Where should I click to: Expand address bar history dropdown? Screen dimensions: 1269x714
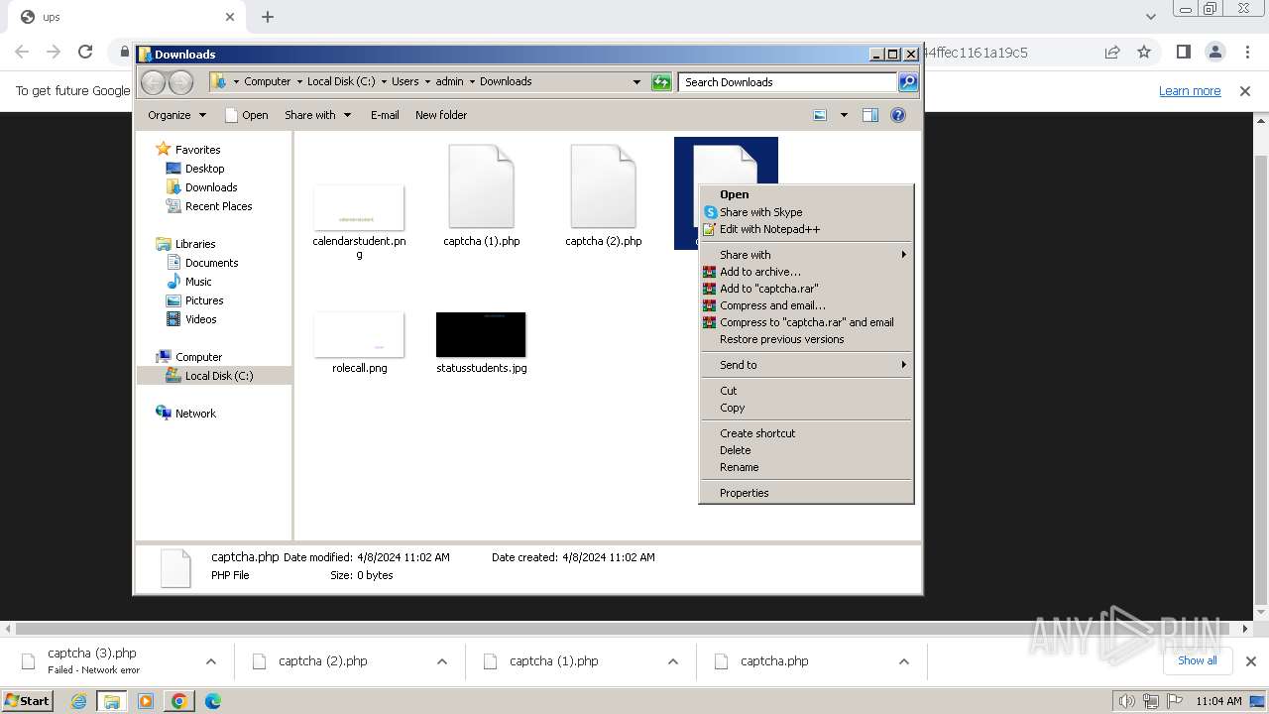coord(636,82)
